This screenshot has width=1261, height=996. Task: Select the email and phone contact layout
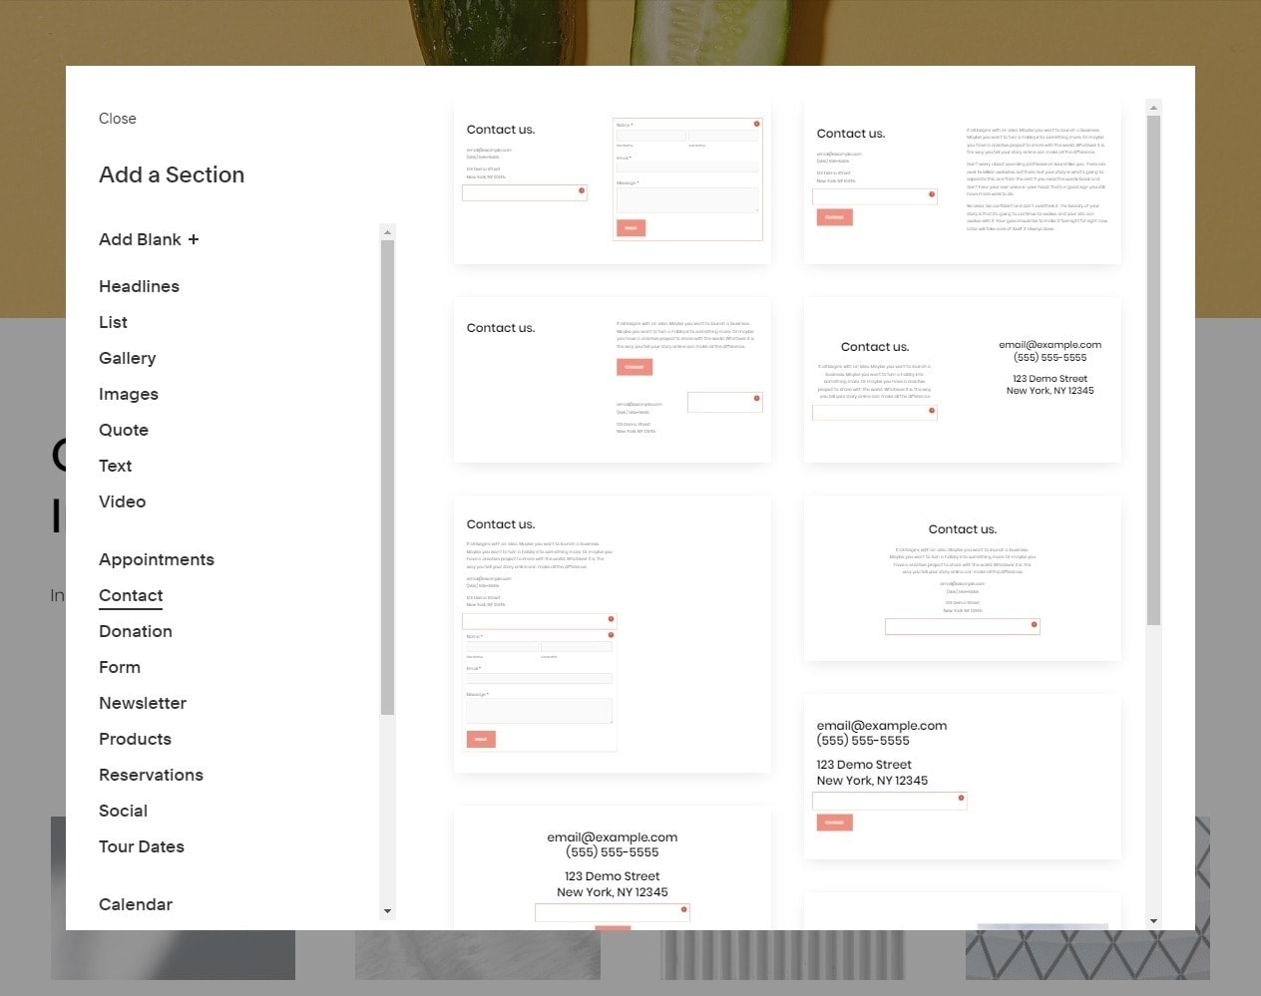coord(962,776)
